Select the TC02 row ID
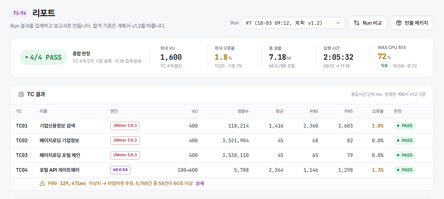Viewport: 444px width, 199px height. 22,140
